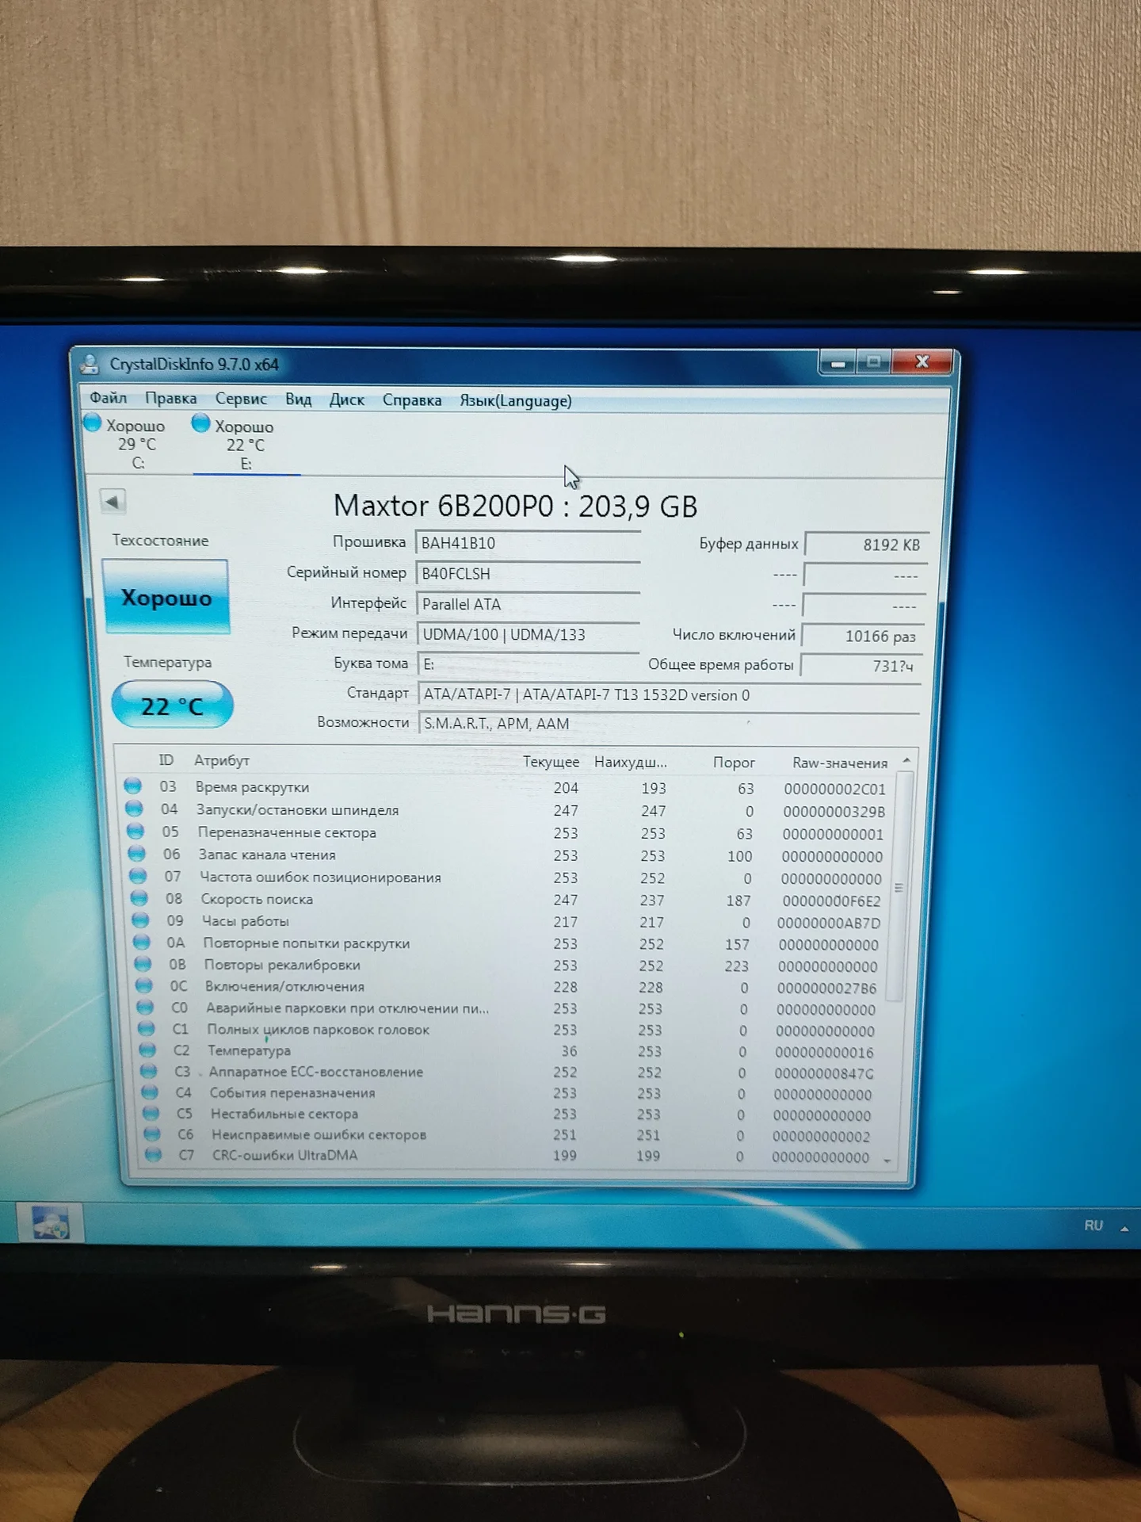The width and height of the screenshot is (1141, 1522).
Task: Click status icon for CRC-ошибки UltraDMA
Action: tap(153, 1155)
